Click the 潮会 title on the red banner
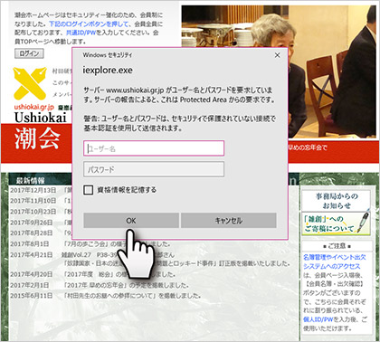The width and height of the screenshot is (380, 342). point(38,138)
